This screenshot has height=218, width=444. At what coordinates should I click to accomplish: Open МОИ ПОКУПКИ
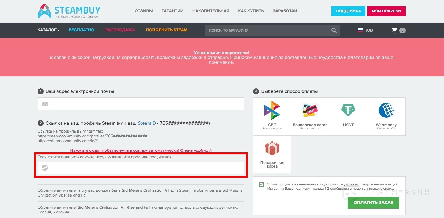(386, 11)
